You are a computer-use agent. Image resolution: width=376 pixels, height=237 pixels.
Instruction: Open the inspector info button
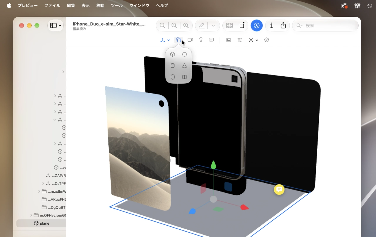271,26
